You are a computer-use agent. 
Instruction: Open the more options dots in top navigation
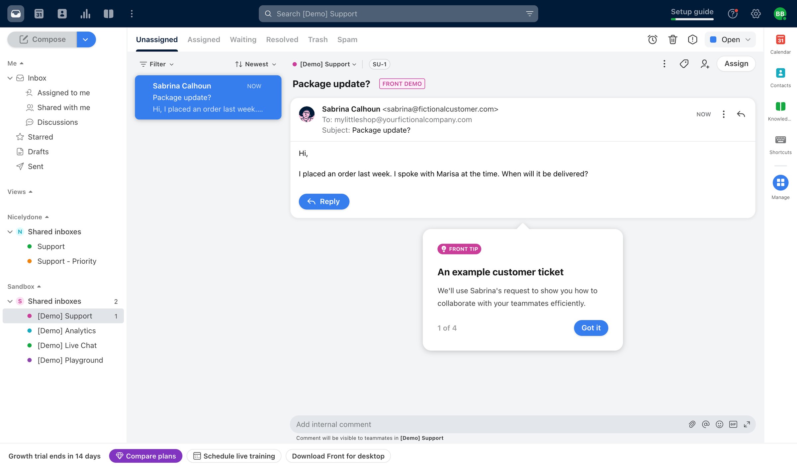[x=132, y=14]
